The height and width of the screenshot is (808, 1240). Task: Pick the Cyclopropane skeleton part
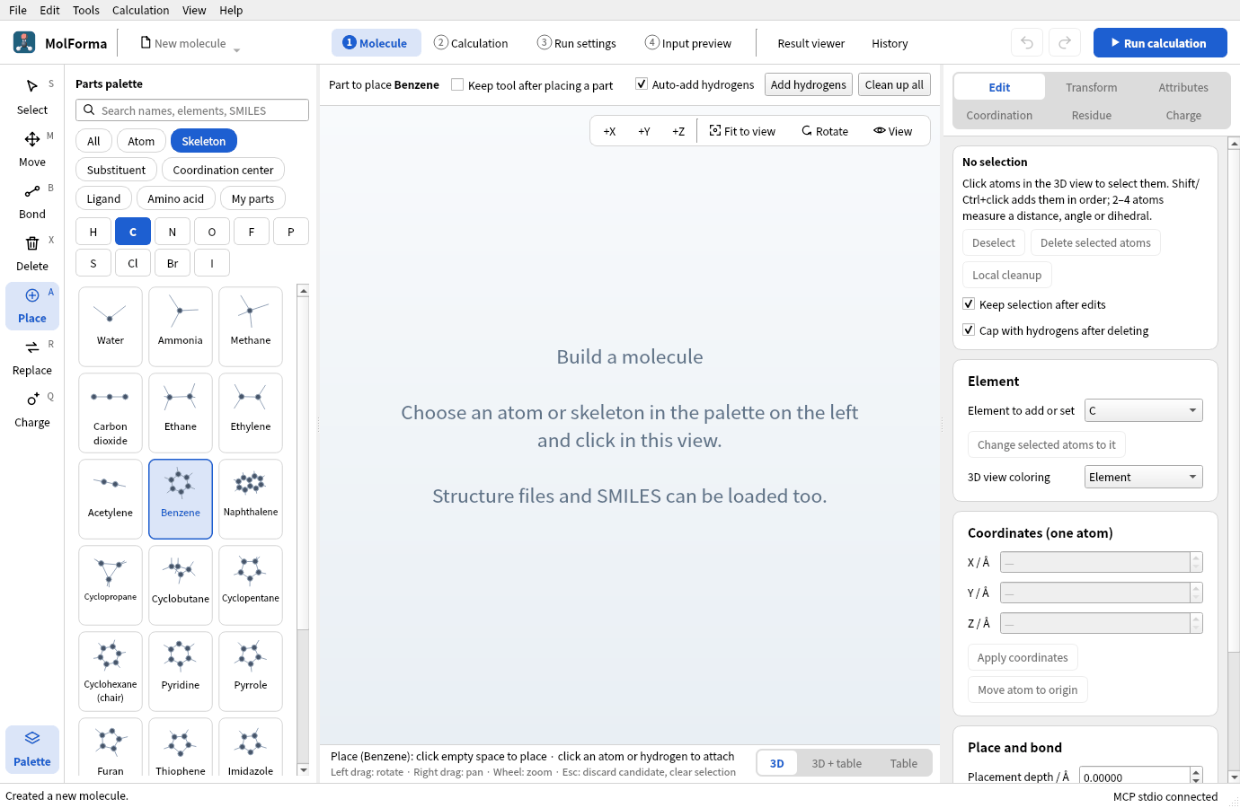[111, 585]
